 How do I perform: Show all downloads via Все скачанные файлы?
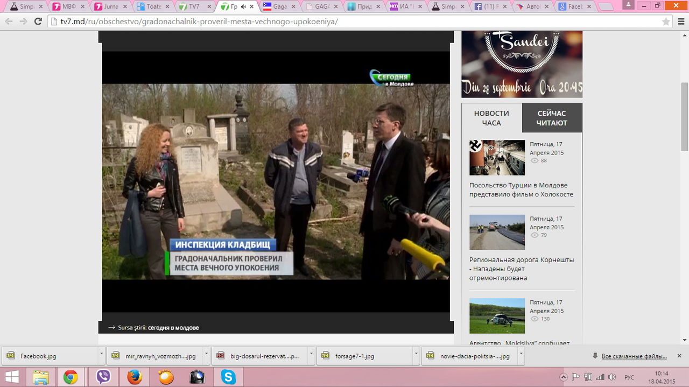pyautogui.click(x=634, y=356)
